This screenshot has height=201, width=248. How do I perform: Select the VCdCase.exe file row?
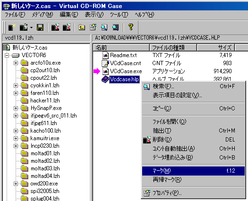click(126, 71)
